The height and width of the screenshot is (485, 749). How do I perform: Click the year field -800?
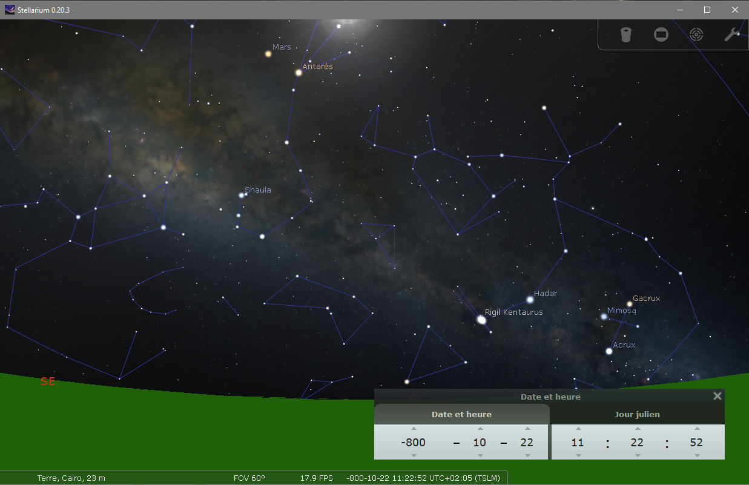414,443
